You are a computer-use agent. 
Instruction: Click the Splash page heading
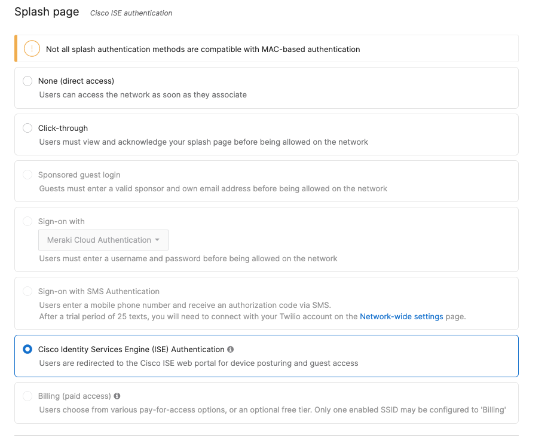(x=47, y=11)
